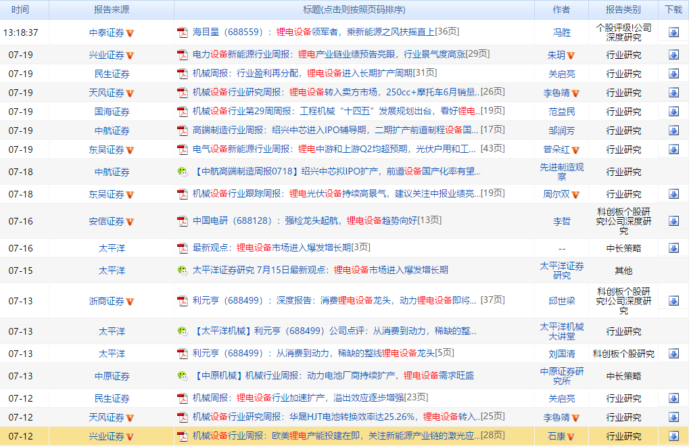689x447 pixels.
Task: Click WeChat icon beside 中航高端制造周报0718
Action: 183,171
